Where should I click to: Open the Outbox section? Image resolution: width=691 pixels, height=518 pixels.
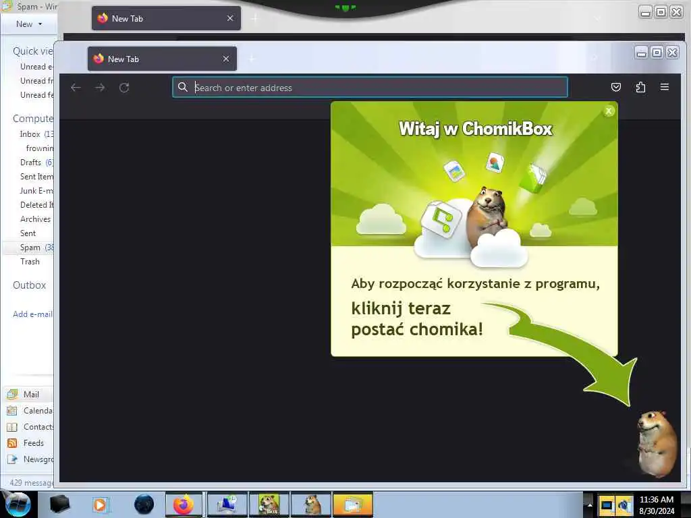[x=29, y=285]
